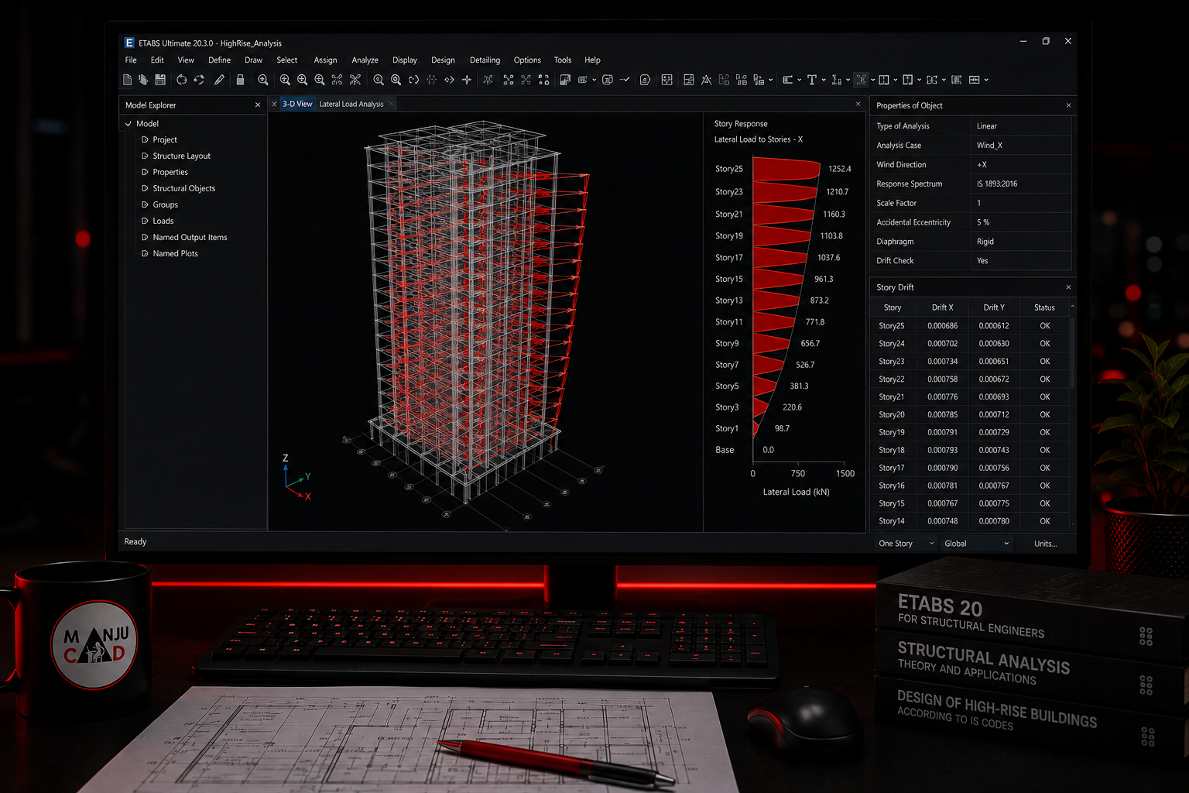
Task: Open the One Story dropdown
Action: click(x=906, y=544)
